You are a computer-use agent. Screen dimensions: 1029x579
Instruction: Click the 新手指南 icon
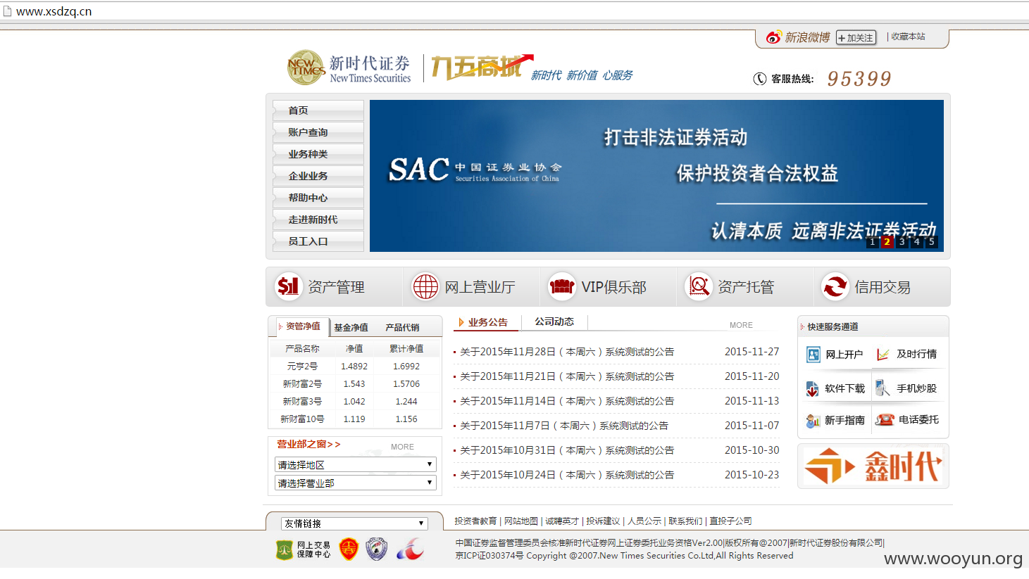pos(813,421)
